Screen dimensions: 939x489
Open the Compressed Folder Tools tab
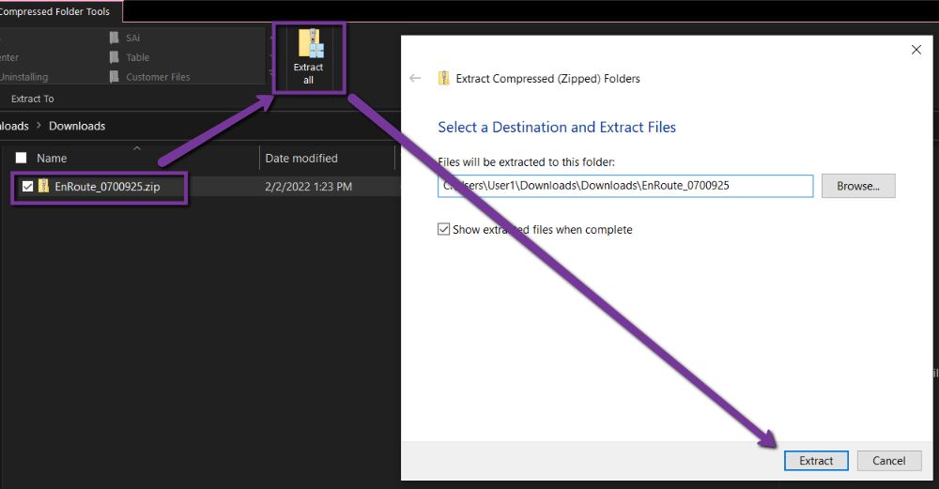55,11
